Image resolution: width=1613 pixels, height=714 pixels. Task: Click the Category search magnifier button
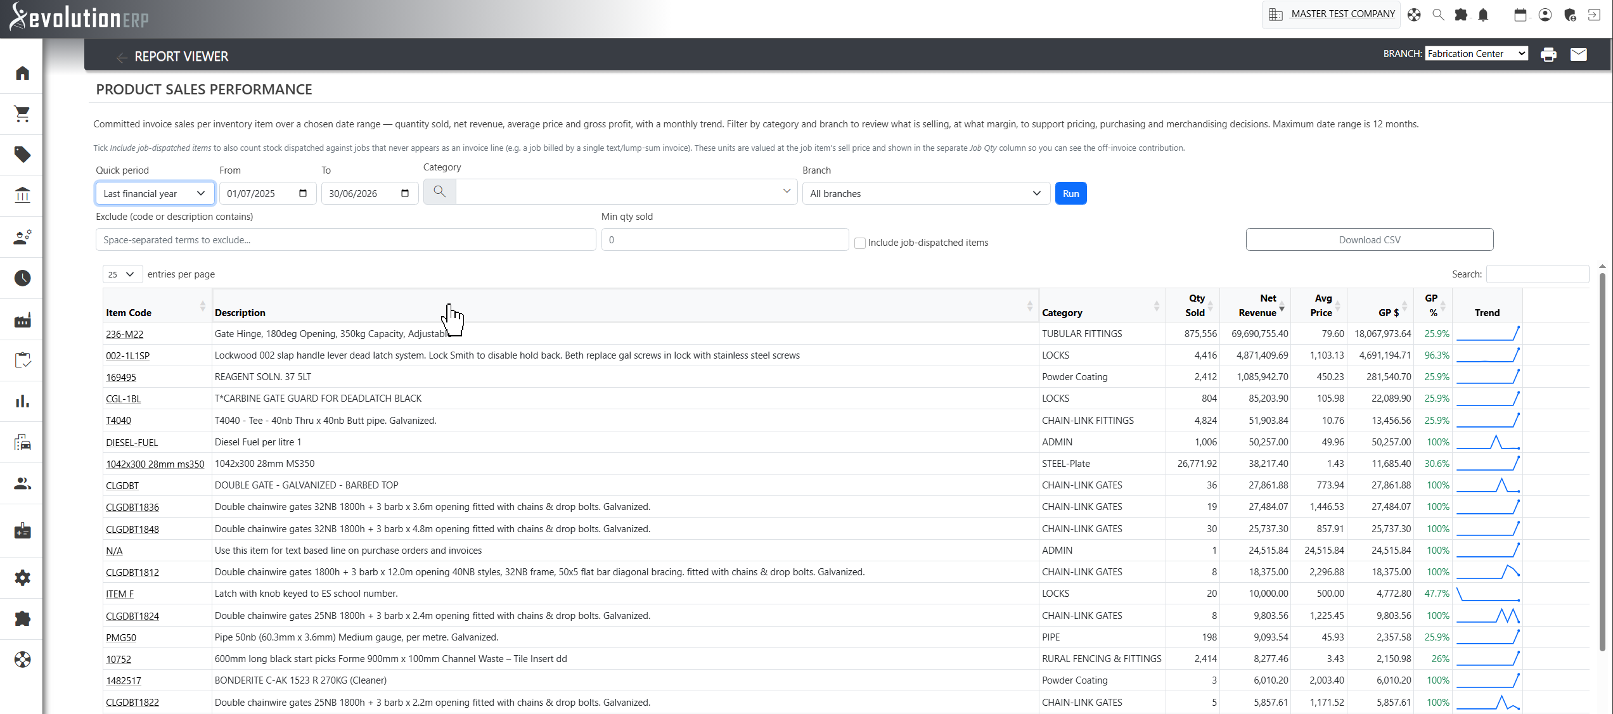point(439,191)
